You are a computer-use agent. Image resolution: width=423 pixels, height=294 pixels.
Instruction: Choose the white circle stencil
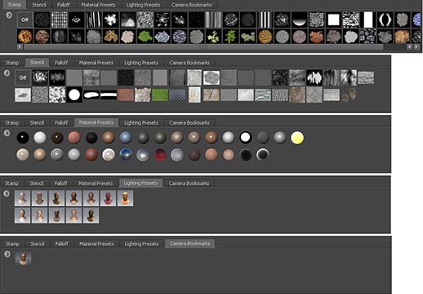click(x=74, y=94)
